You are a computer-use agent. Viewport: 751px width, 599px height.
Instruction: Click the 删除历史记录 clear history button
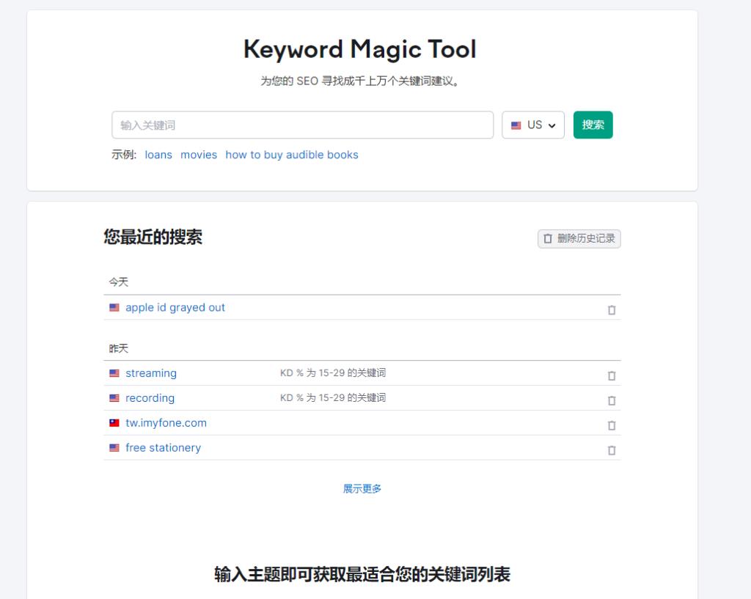pyautogui.click(x=579, y=238)
